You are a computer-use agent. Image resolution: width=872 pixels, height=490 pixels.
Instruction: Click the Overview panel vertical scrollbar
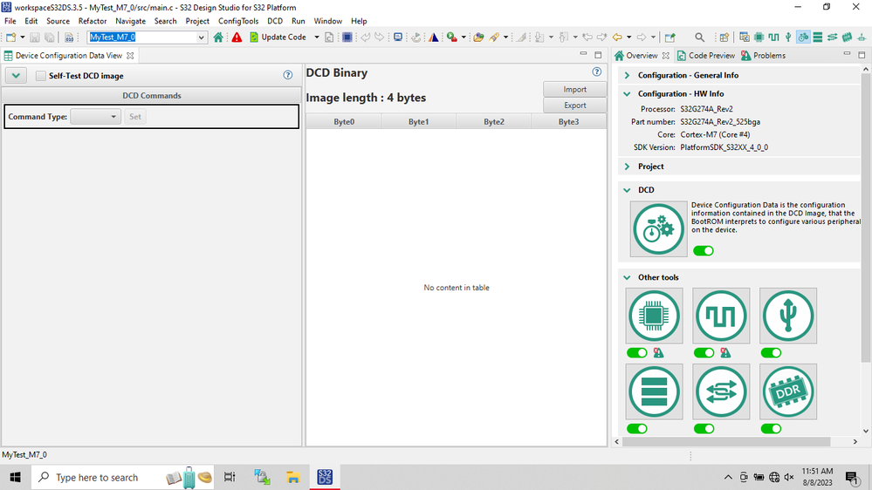865,217
